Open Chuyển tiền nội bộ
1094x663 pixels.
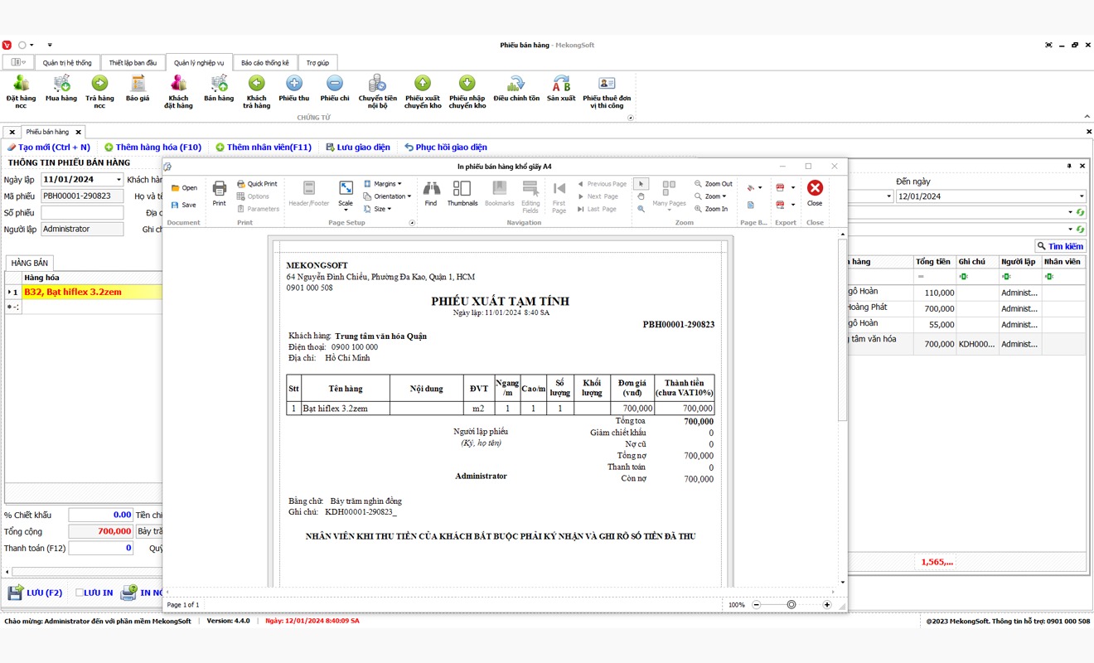[377, 91]
